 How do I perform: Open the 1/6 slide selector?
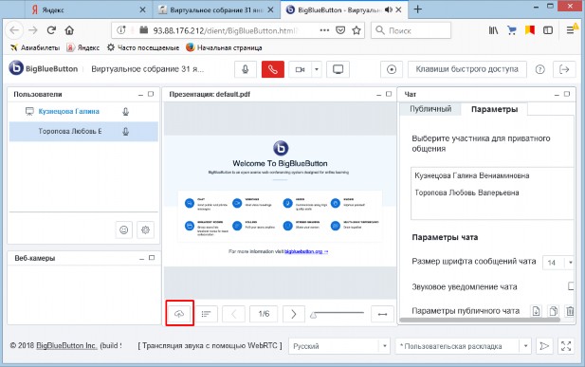264,314
